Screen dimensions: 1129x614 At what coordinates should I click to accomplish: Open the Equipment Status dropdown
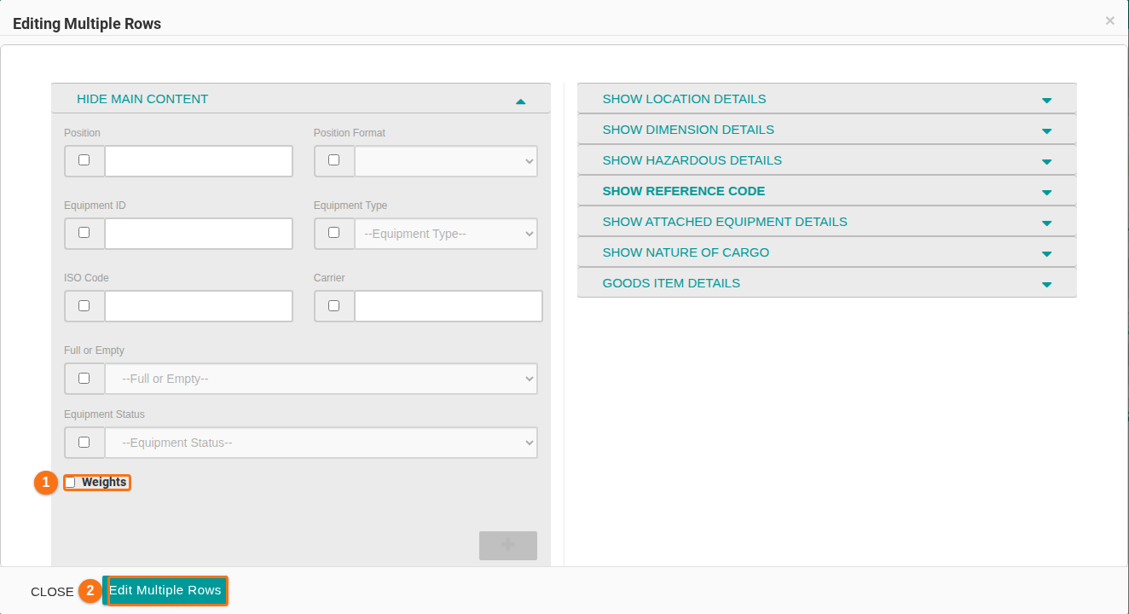(x=321, y=443)
